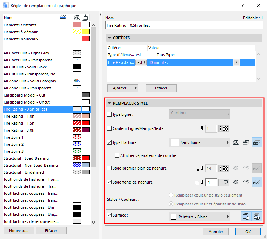Image resolution: width=267 pixels, height=239 pixels.
Task: Click the fill hatch column header icon
Action: pyautogui.click(x=77, y=18)
